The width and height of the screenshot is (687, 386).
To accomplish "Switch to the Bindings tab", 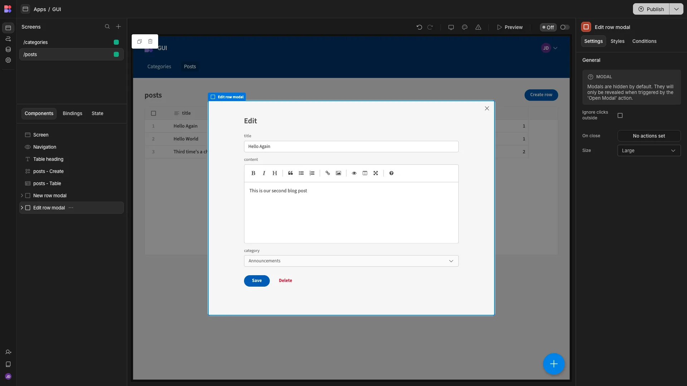I will tap(72, 113).
